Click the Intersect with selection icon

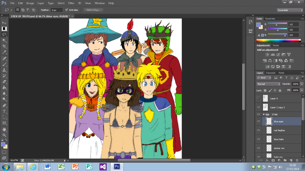coord(34,10)
